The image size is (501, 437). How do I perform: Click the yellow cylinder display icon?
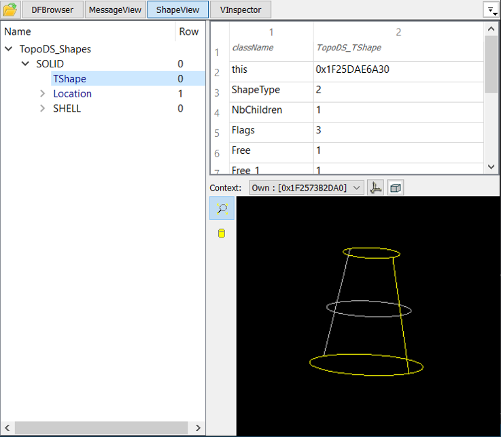pyautogui.click(x=222, y=234)
